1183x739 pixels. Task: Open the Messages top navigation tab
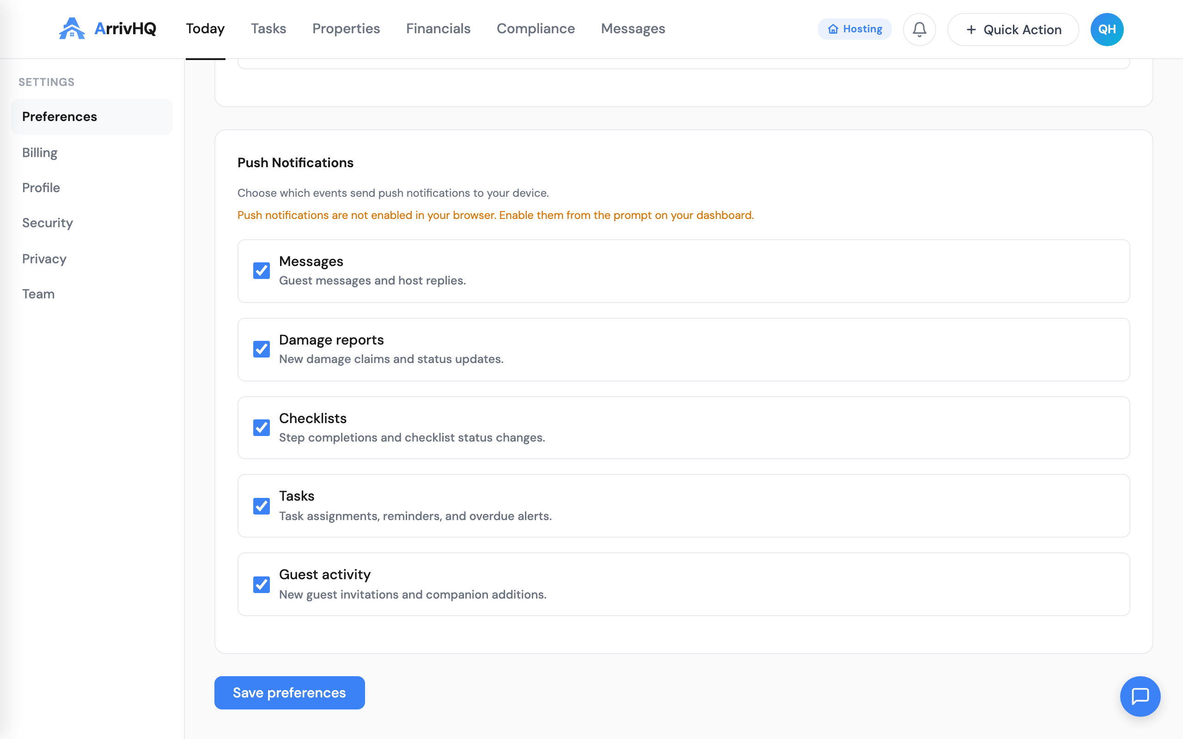(633, 29)
